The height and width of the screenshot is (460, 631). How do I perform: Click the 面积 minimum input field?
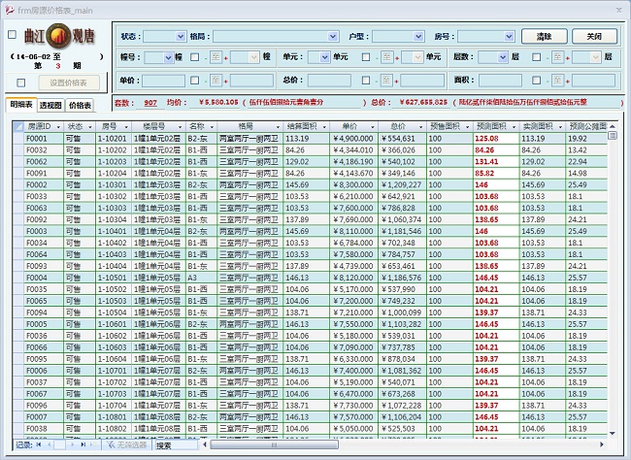(500, 81)
